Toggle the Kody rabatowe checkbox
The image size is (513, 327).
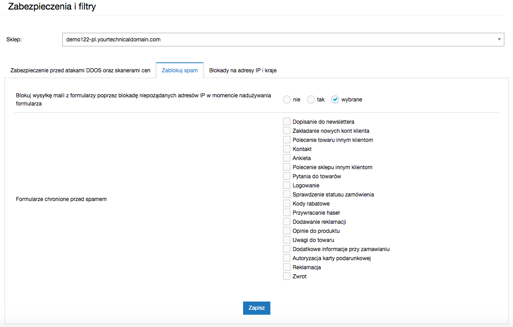tap(287, 203)
